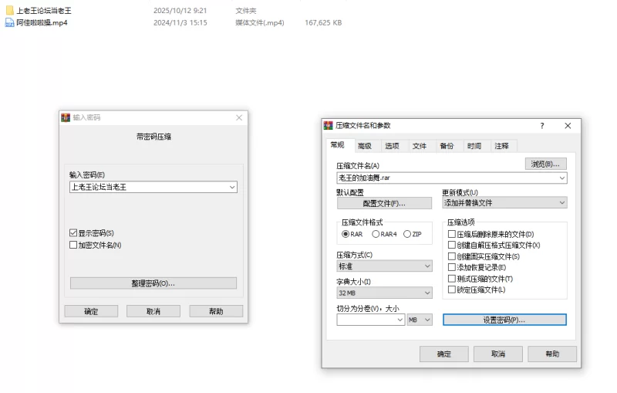The height and width of the screenshot is (393, 617).
Task: Open the password history dropdown arrow
Action: point(232,187)
